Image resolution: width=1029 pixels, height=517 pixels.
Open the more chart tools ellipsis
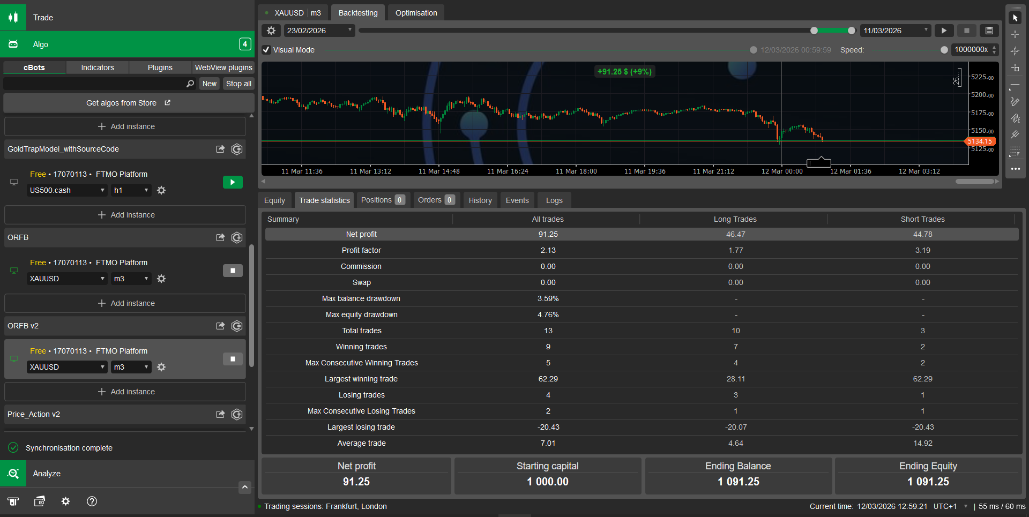[1015, 169]
